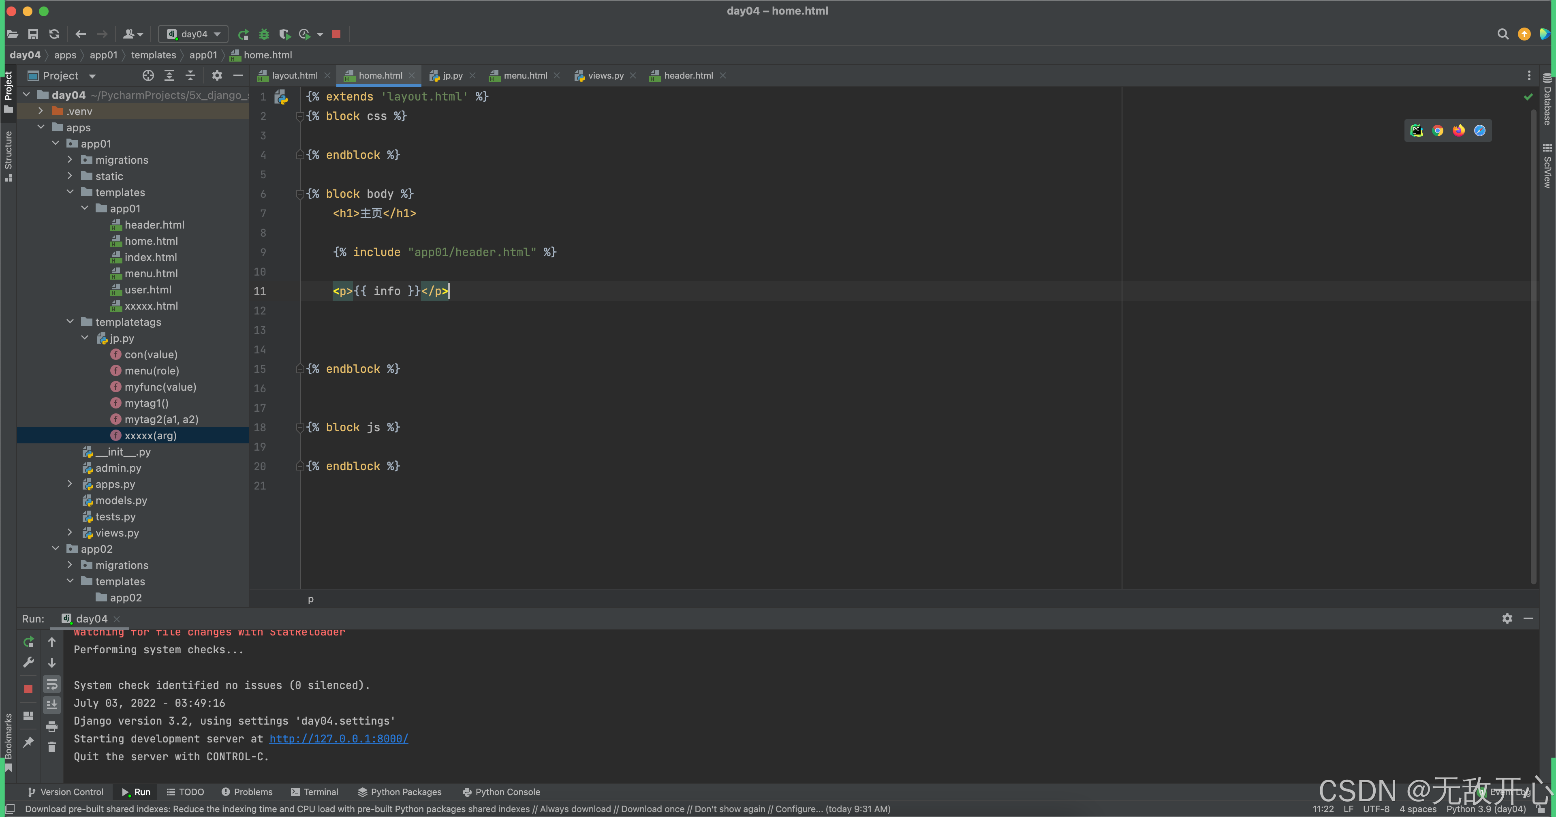Image resolution: width=1556 pixels, height=817 pixels.
Task: Fold the block css at line 2
Action: point(299,116)
